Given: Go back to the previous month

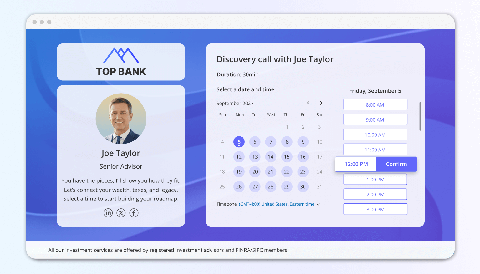Looking at the screenshot, I should click(308, 103).
